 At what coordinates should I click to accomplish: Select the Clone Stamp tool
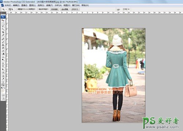coord(3,45)
